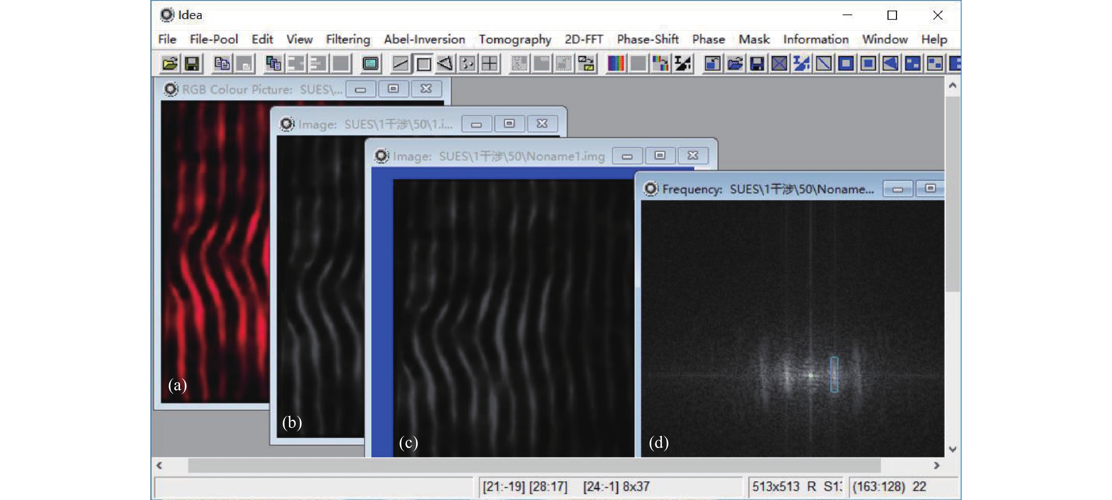Screen dimensions: 1112x500
Task: Open the Filtering menu
Action: click(348, 39)
